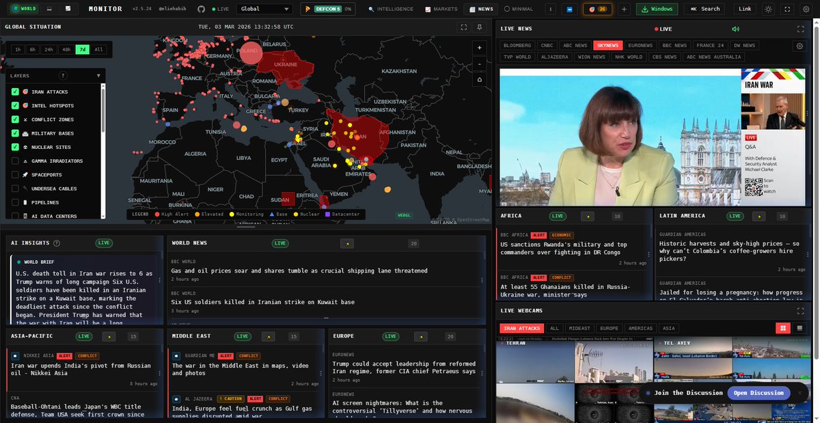This screenshot has width=820, height=423.
Task: Expand the Live News panel fullscreen
Action: [800, 29]
